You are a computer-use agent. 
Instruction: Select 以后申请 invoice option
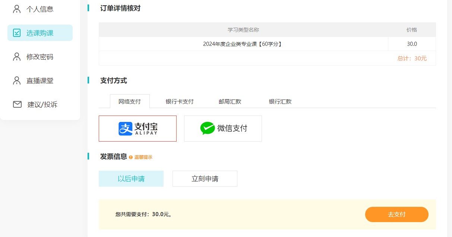[x=131, y=178]
